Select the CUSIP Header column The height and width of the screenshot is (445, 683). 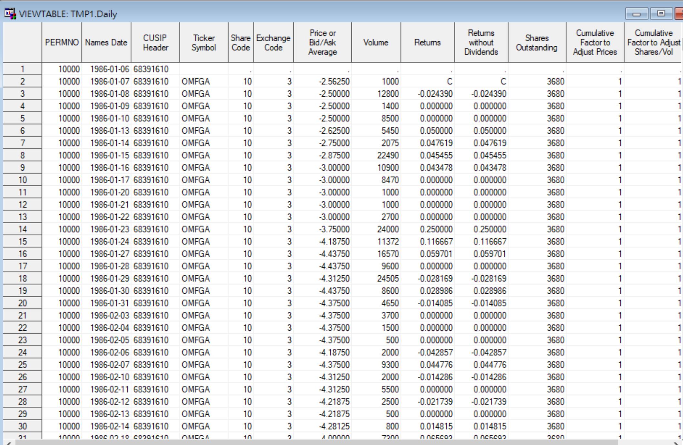click(x=155, y=42)
